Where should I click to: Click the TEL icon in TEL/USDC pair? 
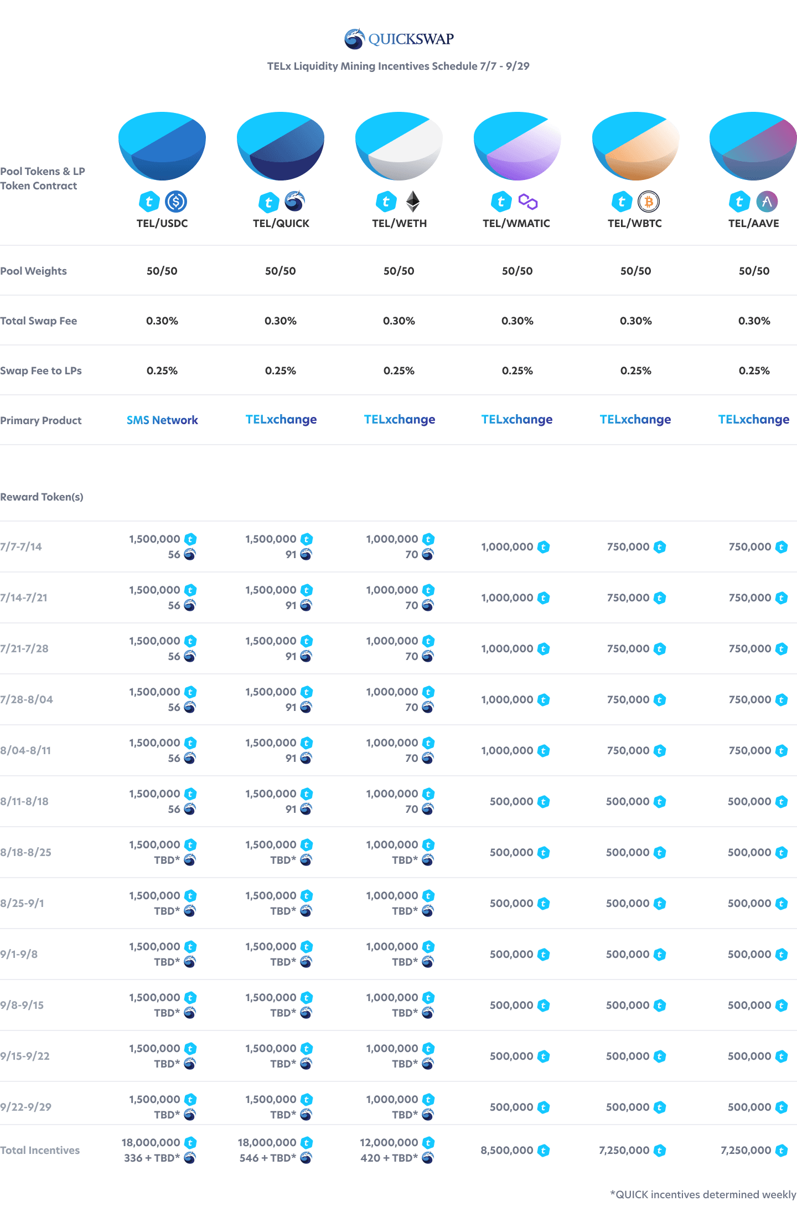click(149, 202)
